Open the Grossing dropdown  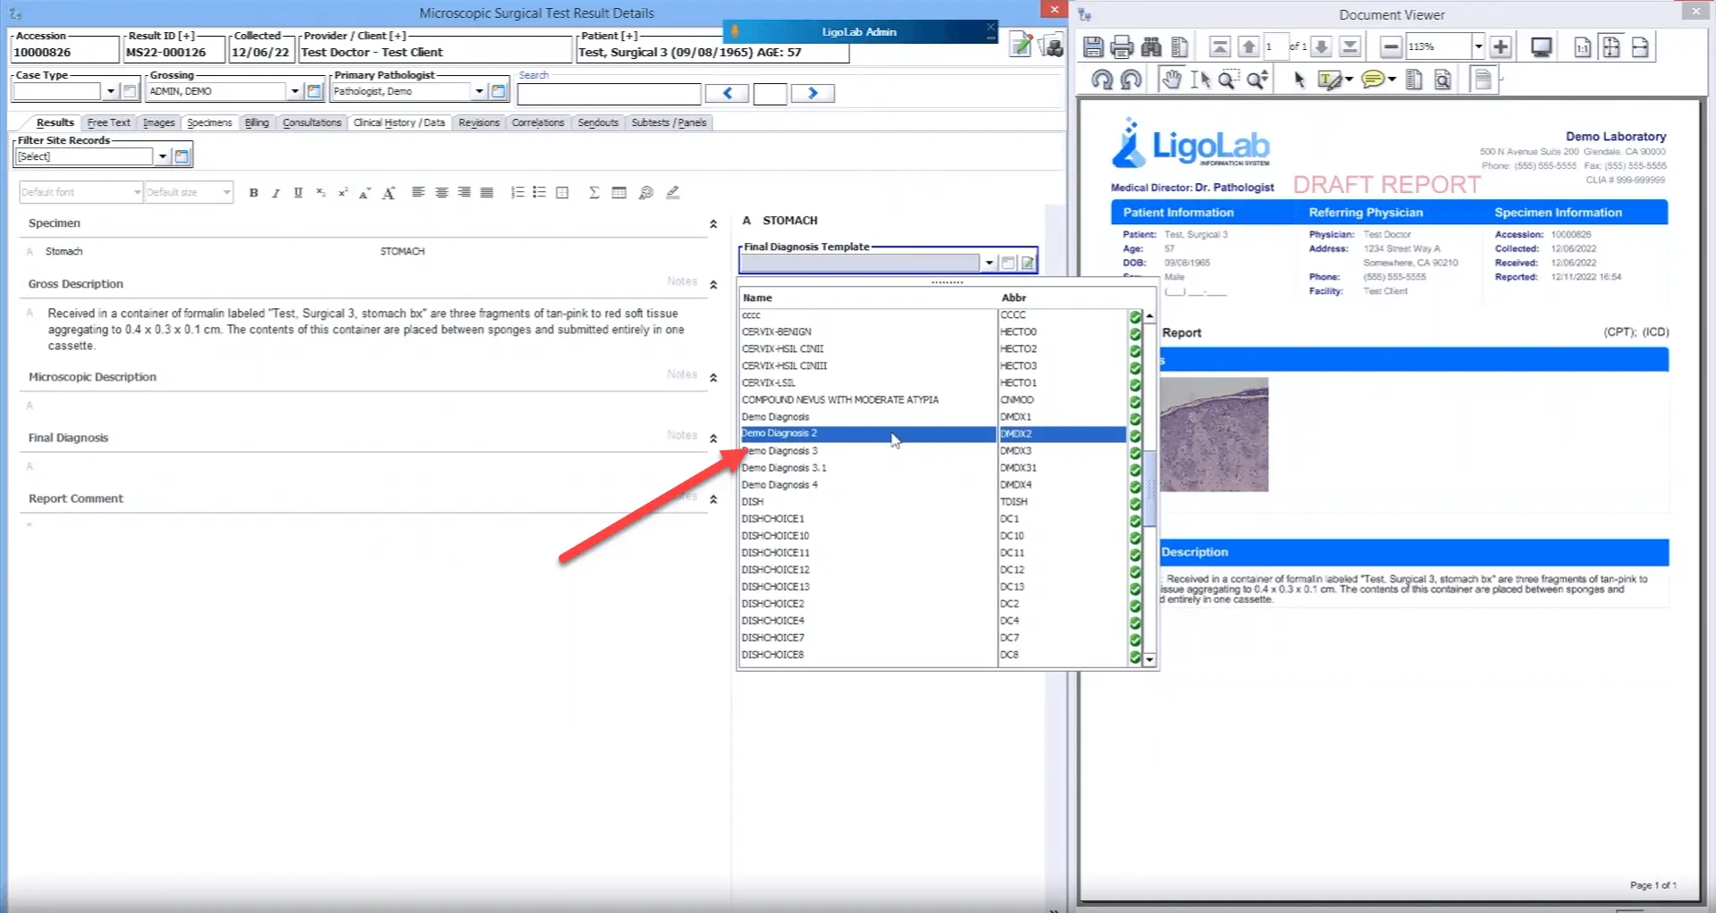coord(295,90)
